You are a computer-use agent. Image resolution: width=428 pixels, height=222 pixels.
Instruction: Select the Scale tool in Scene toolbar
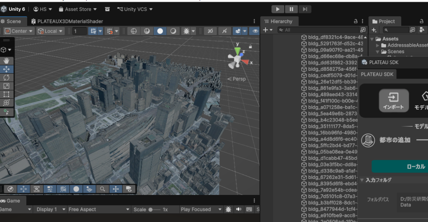tap(6, 86)
